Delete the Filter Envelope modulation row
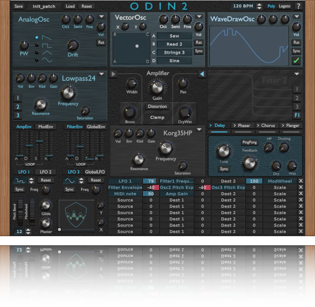This screenshot has width=315, height=307. [301, 187]
